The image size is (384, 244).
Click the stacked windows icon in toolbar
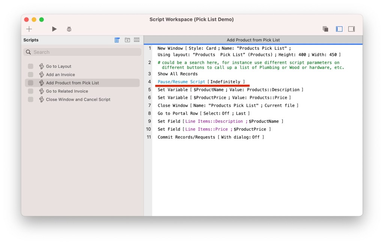(325, 29)
